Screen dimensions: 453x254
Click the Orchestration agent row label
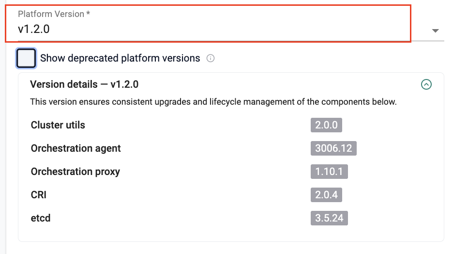(x=76, y=148)
